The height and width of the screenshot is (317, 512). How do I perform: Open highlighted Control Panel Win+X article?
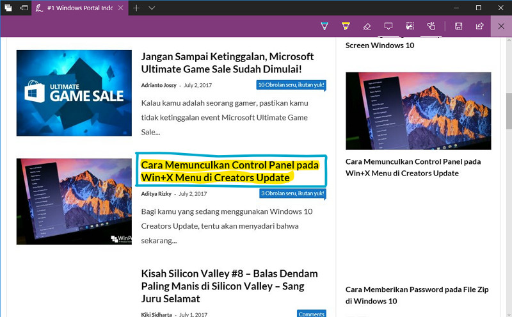pyautogui.click(x=230, y=171)
